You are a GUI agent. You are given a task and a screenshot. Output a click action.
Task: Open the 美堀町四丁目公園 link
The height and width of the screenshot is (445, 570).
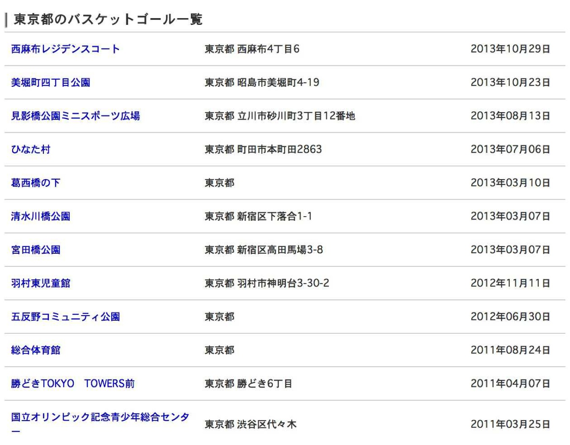click(51, 83)
